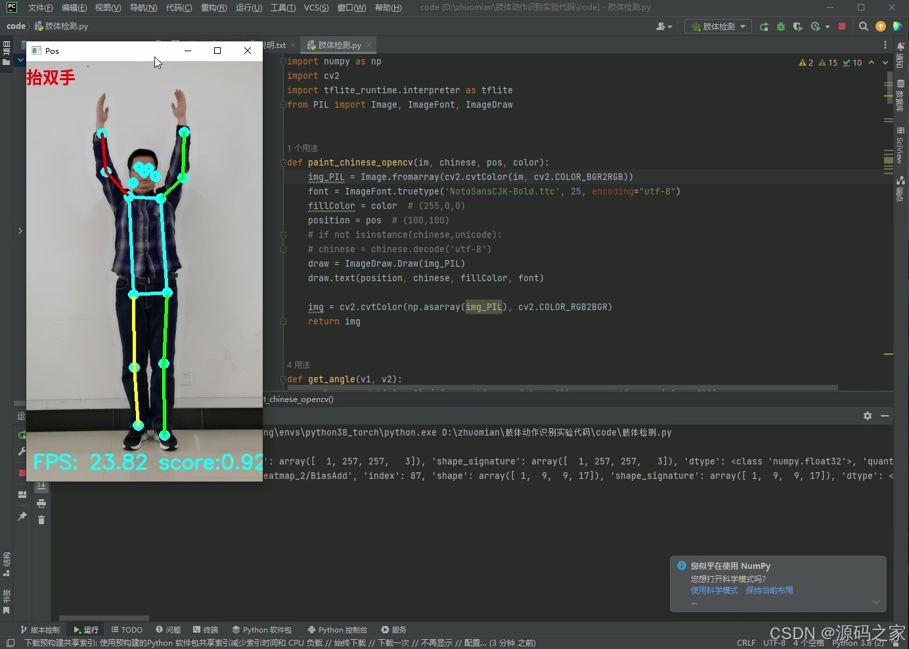This screenshot has height=649, width=909.
Task: Open the 终端 terminal tool tab
Action: 205,629
